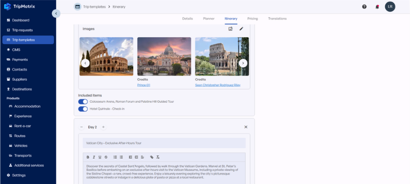Switch to the Planner tab
This screenshot has height=184, width=410.
209,19
